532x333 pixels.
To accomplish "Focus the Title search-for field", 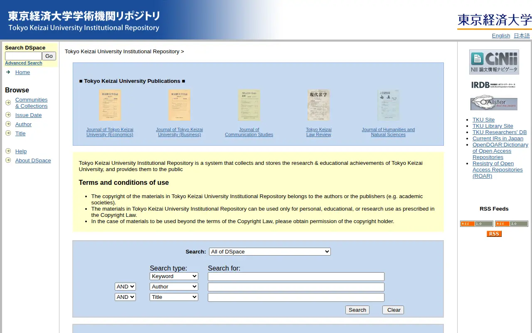I will [296, 297].
